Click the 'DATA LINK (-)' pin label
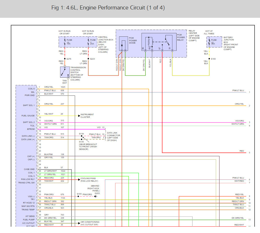The height and width of the screenshot is (233, 260). (28, 136)
